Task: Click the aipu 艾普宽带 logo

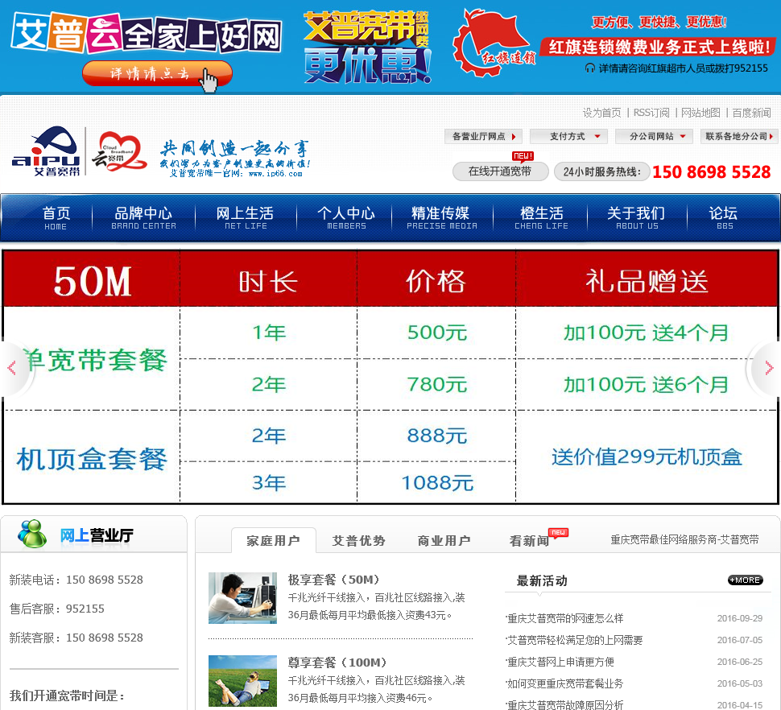Action: pyautogui.click(x=46, y=151)
